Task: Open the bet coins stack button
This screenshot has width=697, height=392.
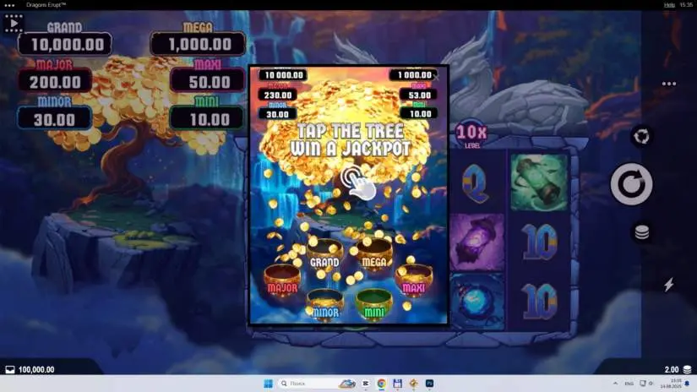Action: pos(641,232)
